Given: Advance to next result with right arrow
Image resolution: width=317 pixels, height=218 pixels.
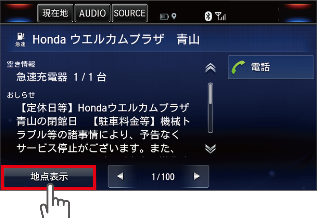Looking at the screenshot, I should [x=197, y=176].
